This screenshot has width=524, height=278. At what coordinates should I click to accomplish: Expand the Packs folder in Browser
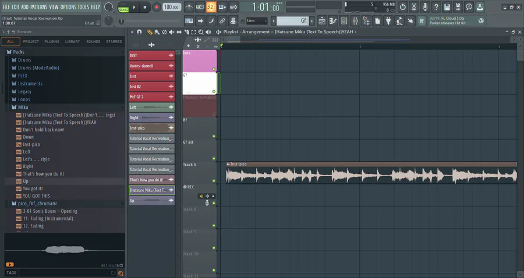pyautogui.click(x=19, y=52)
